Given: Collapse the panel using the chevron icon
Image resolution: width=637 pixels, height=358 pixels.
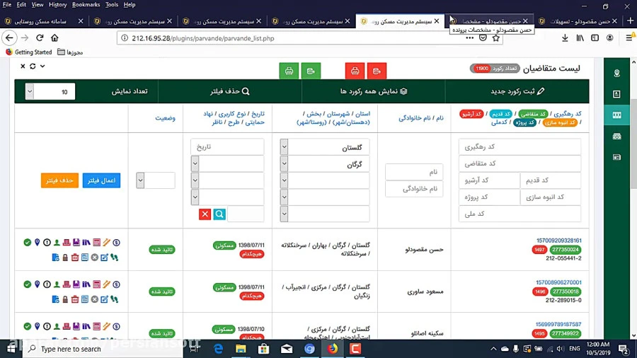Looking at the screenshot, I should [42, 67].
